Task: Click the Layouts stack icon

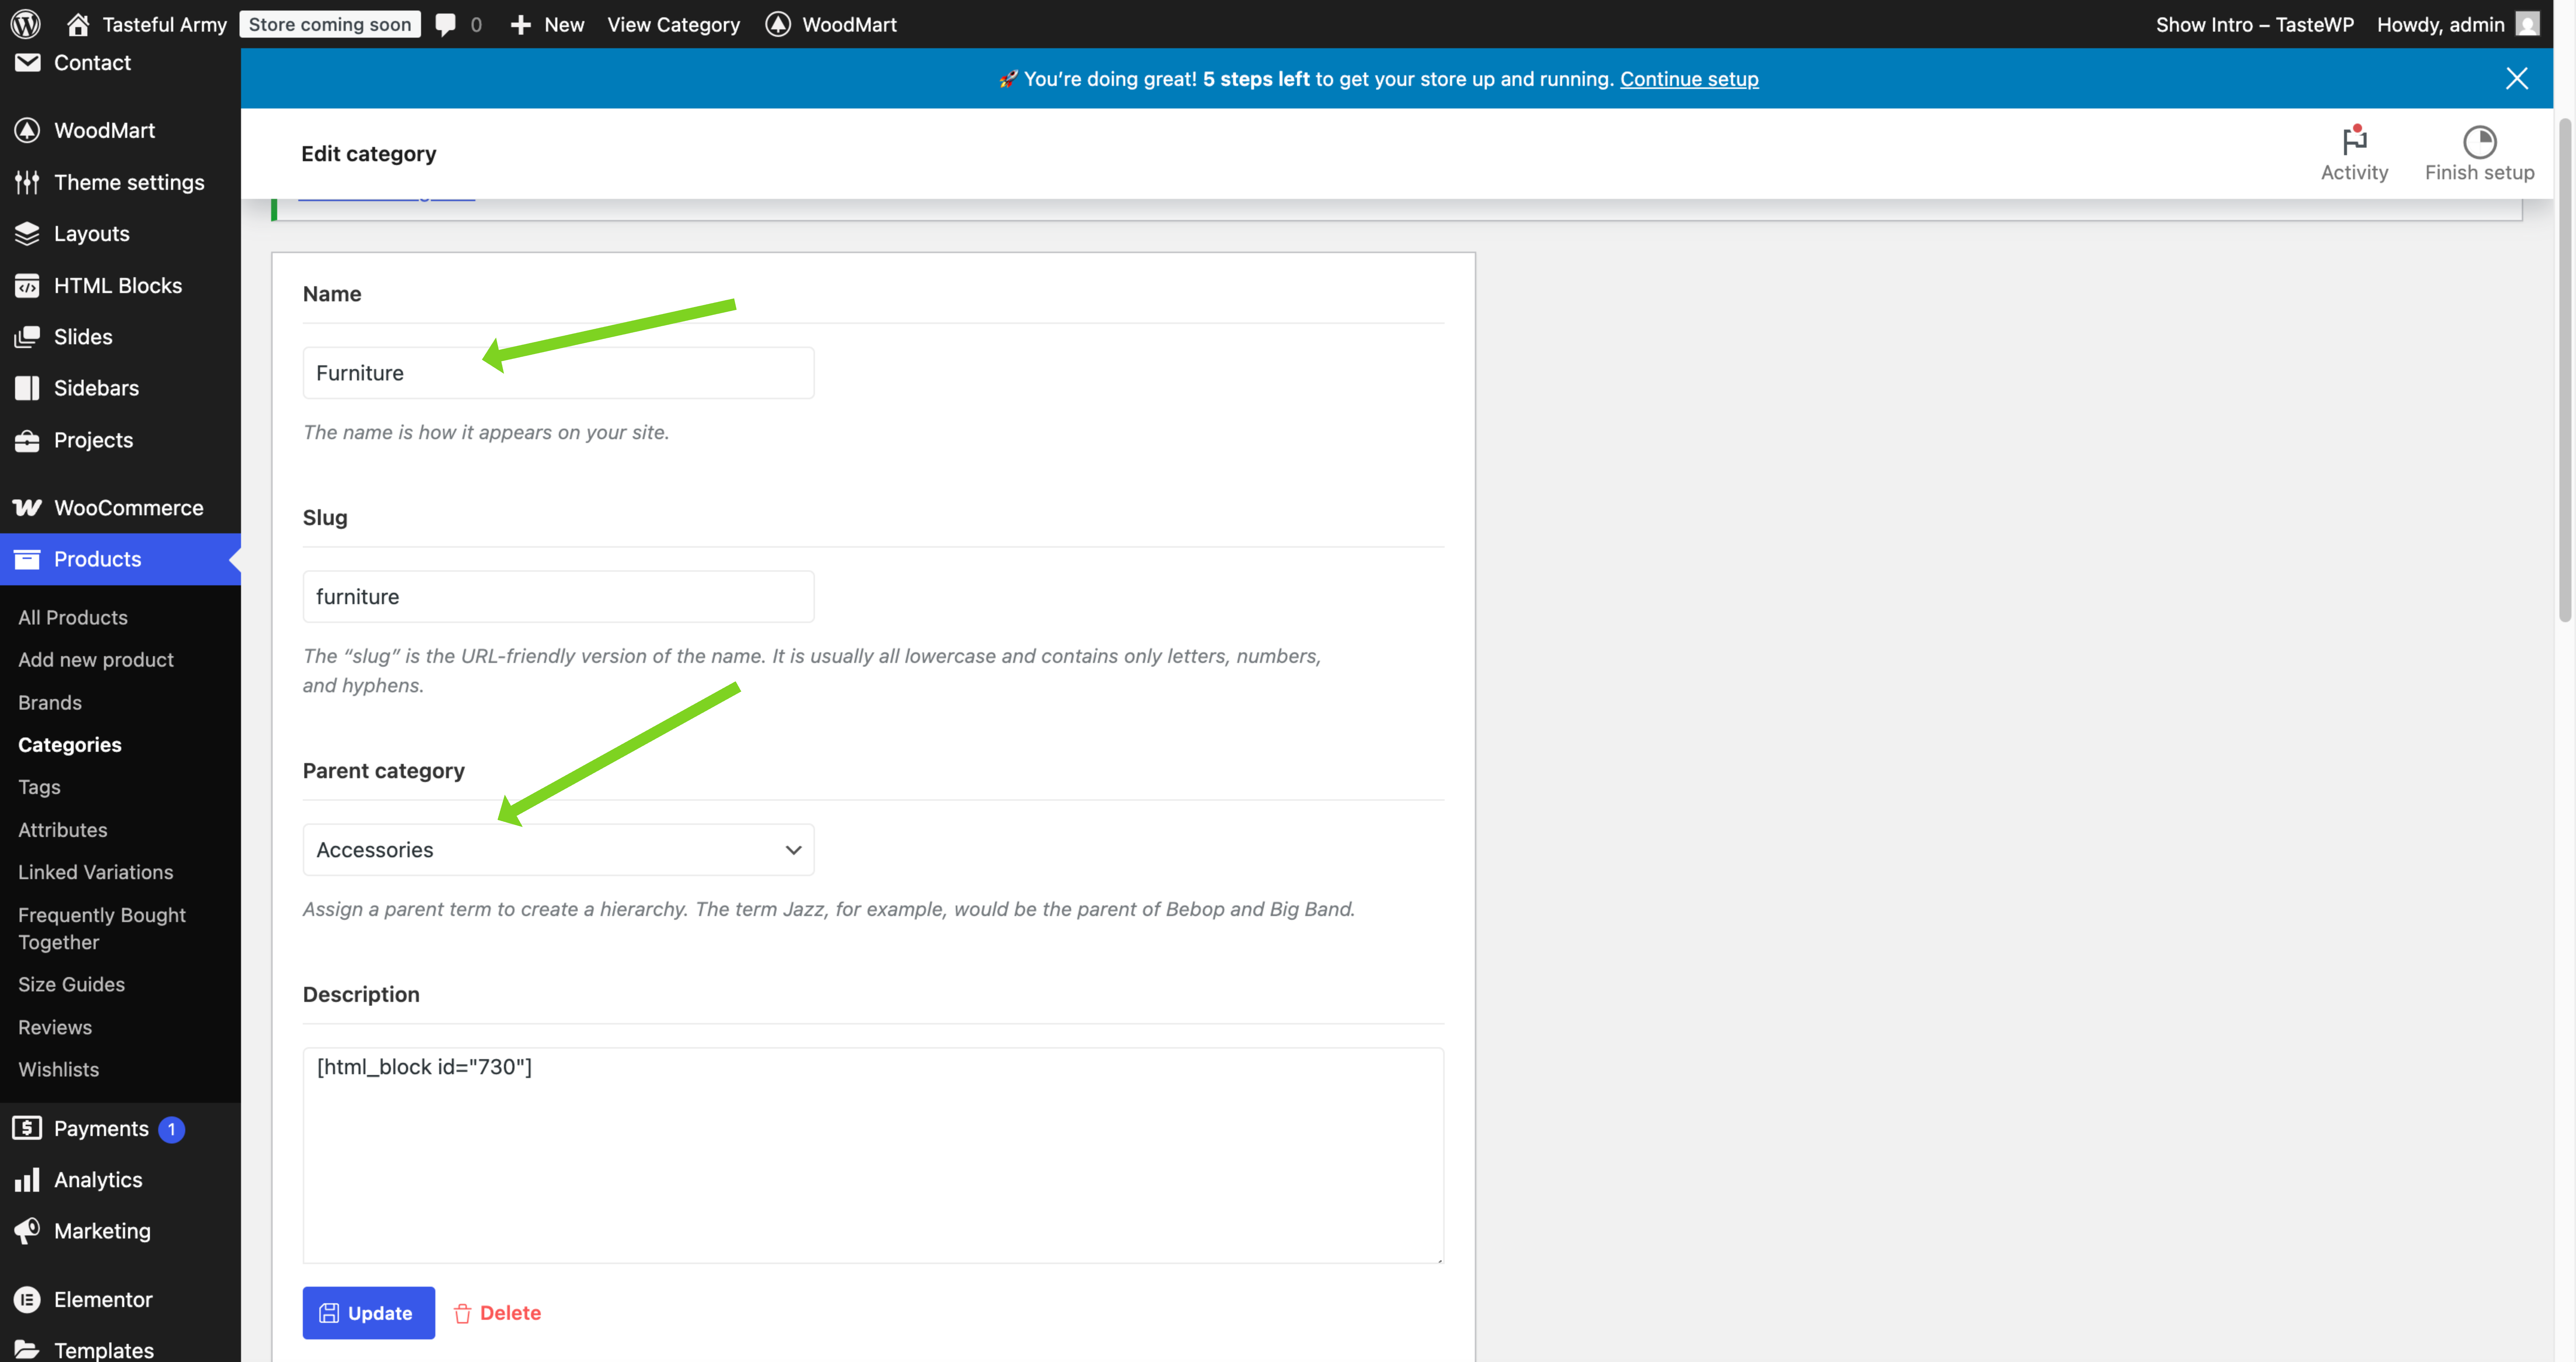Action: 27,233
